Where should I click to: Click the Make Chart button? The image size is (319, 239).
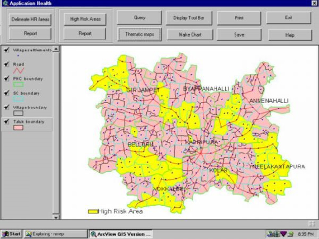(190, 35)
